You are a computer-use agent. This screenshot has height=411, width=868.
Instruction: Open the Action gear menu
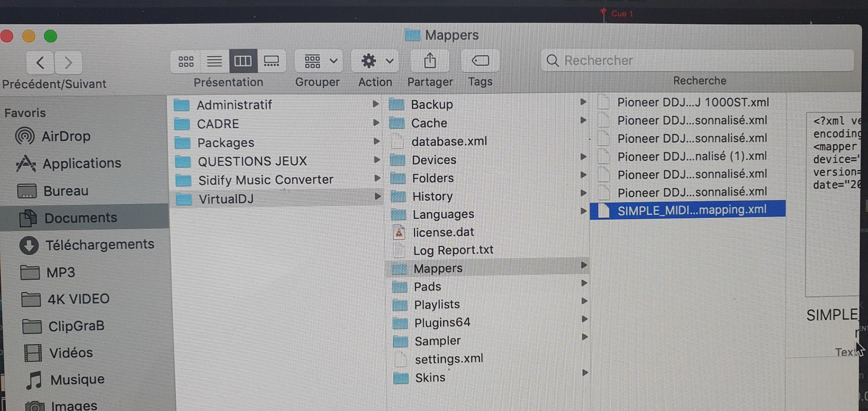375,61
